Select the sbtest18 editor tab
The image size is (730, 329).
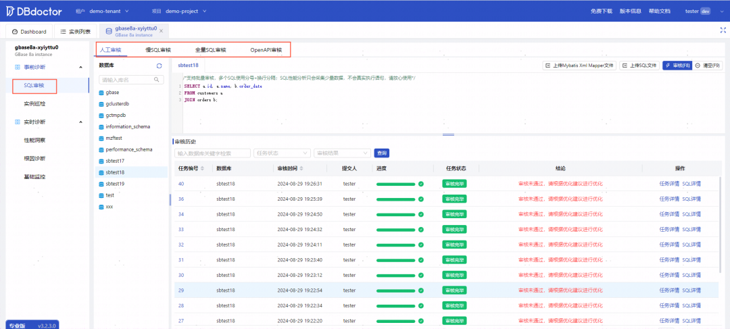[188, 66]
